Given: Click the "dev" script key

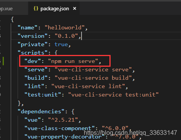Looking at the screenshot, I should tap(33, 61).
